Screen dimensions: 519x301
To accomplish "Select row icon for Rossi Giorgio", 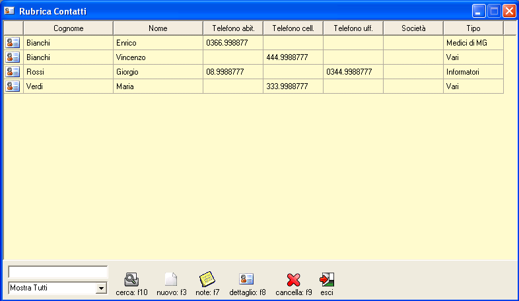I will pos(13,72).
